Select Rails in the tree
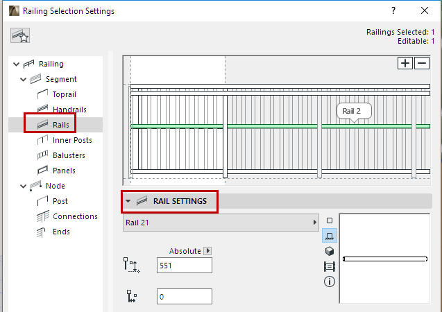This screenshot has height=312, width=442. tap(61, 125)
